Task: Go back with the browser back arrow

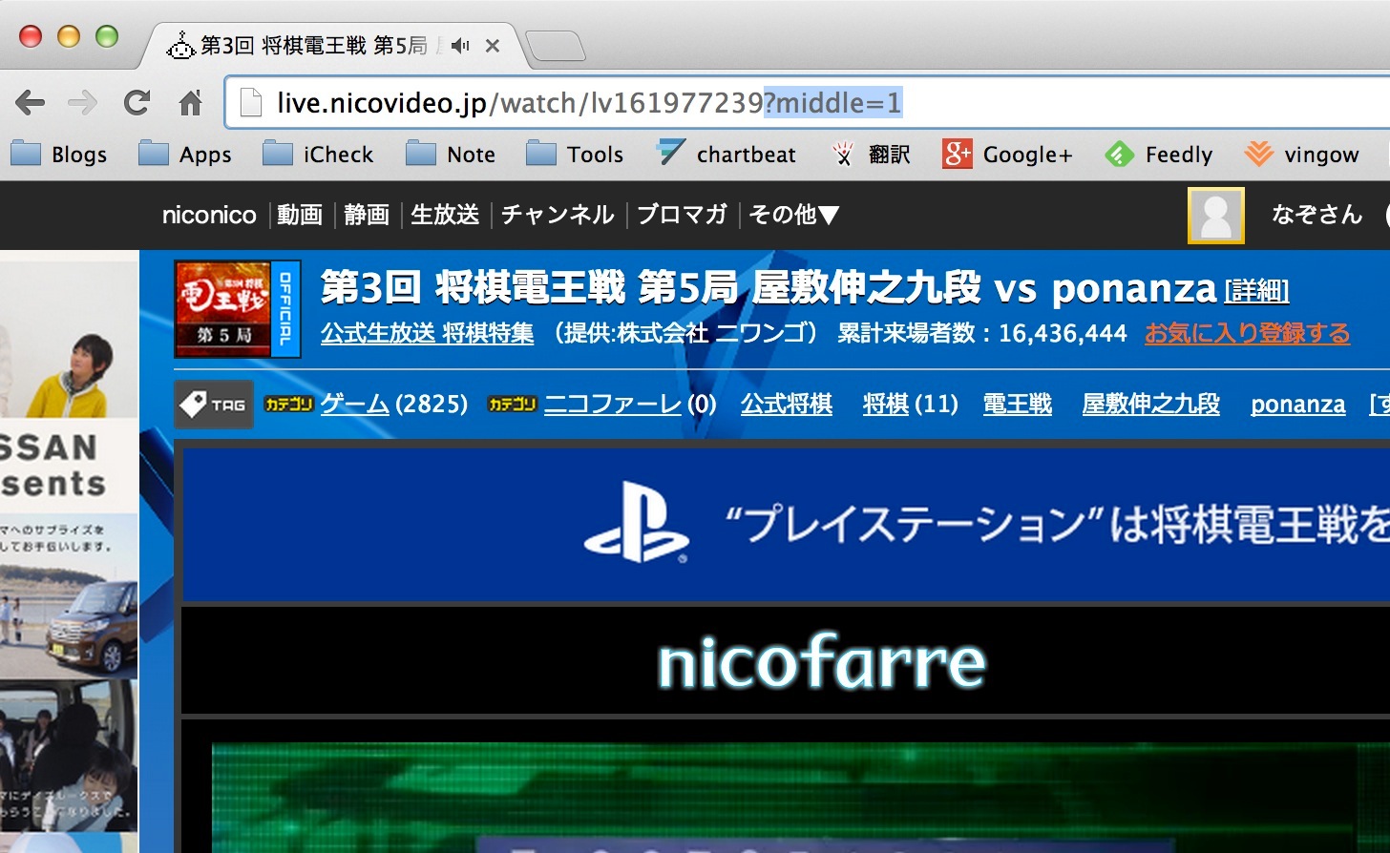Action: click(31, 102)
